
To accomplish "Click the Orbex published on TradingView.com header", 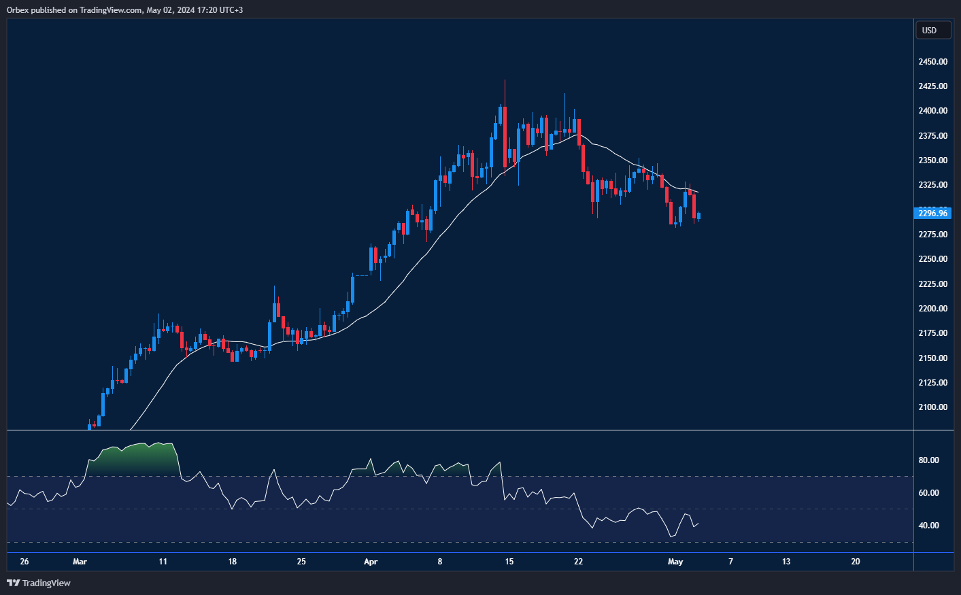I will (124, 10).
